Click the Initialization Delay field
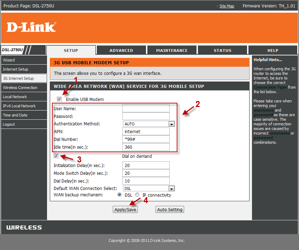The height and width of the screenshot is (250, 299). tap(146, 165)
